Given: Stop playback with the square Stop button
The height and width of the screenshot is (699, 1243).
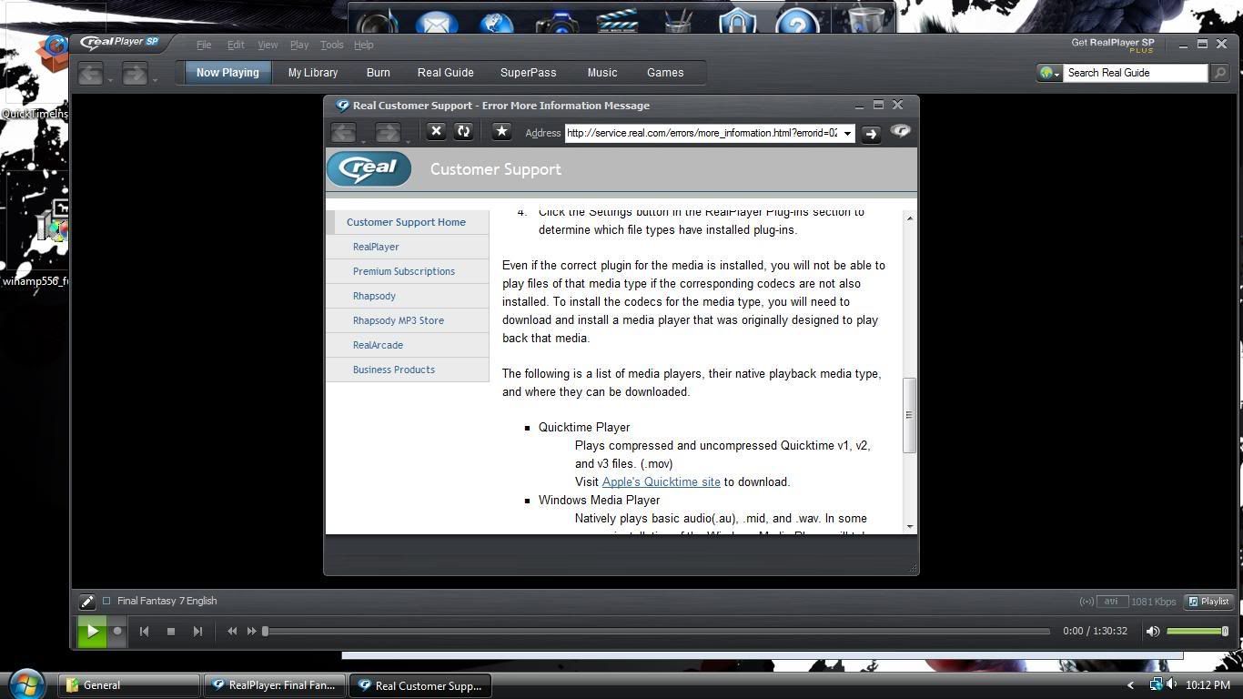Looking at the screenshot, I should [x=171, y=631].
